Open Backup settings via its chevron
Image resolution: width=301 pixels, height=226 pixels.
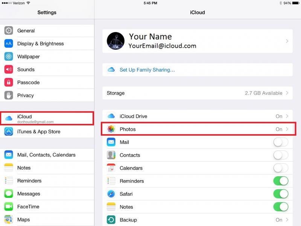click(x=287, y=220)
